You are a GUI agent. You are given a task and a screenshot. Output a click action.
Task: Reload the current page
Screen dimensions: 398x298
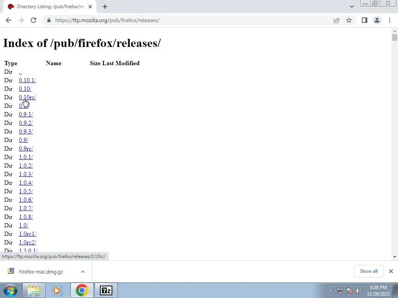(x=33, y=20)
